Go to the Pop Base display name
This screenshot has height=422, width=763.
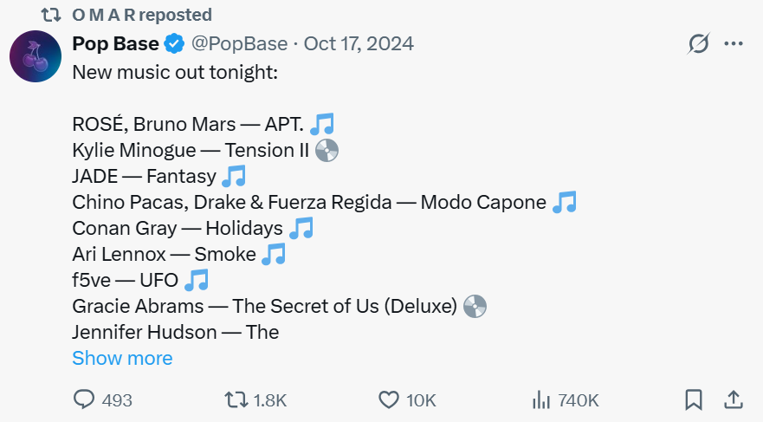(x=115, y=43)
